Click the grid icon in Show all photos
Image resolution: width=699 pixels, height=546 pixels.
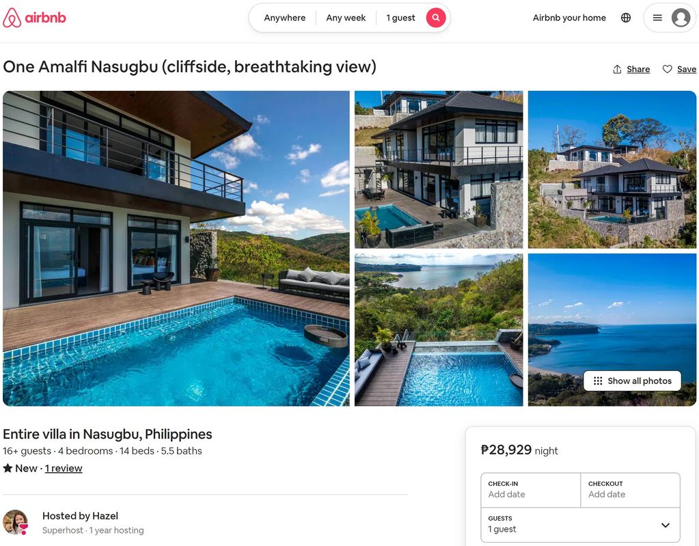tap(598, 381)
